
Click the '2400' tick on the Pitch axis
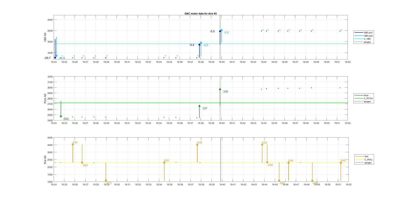(x=50, y=121)
